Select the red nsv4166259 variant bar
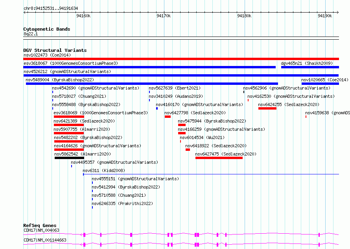Screen dimensions: 350x249 (x=182, y=133)
